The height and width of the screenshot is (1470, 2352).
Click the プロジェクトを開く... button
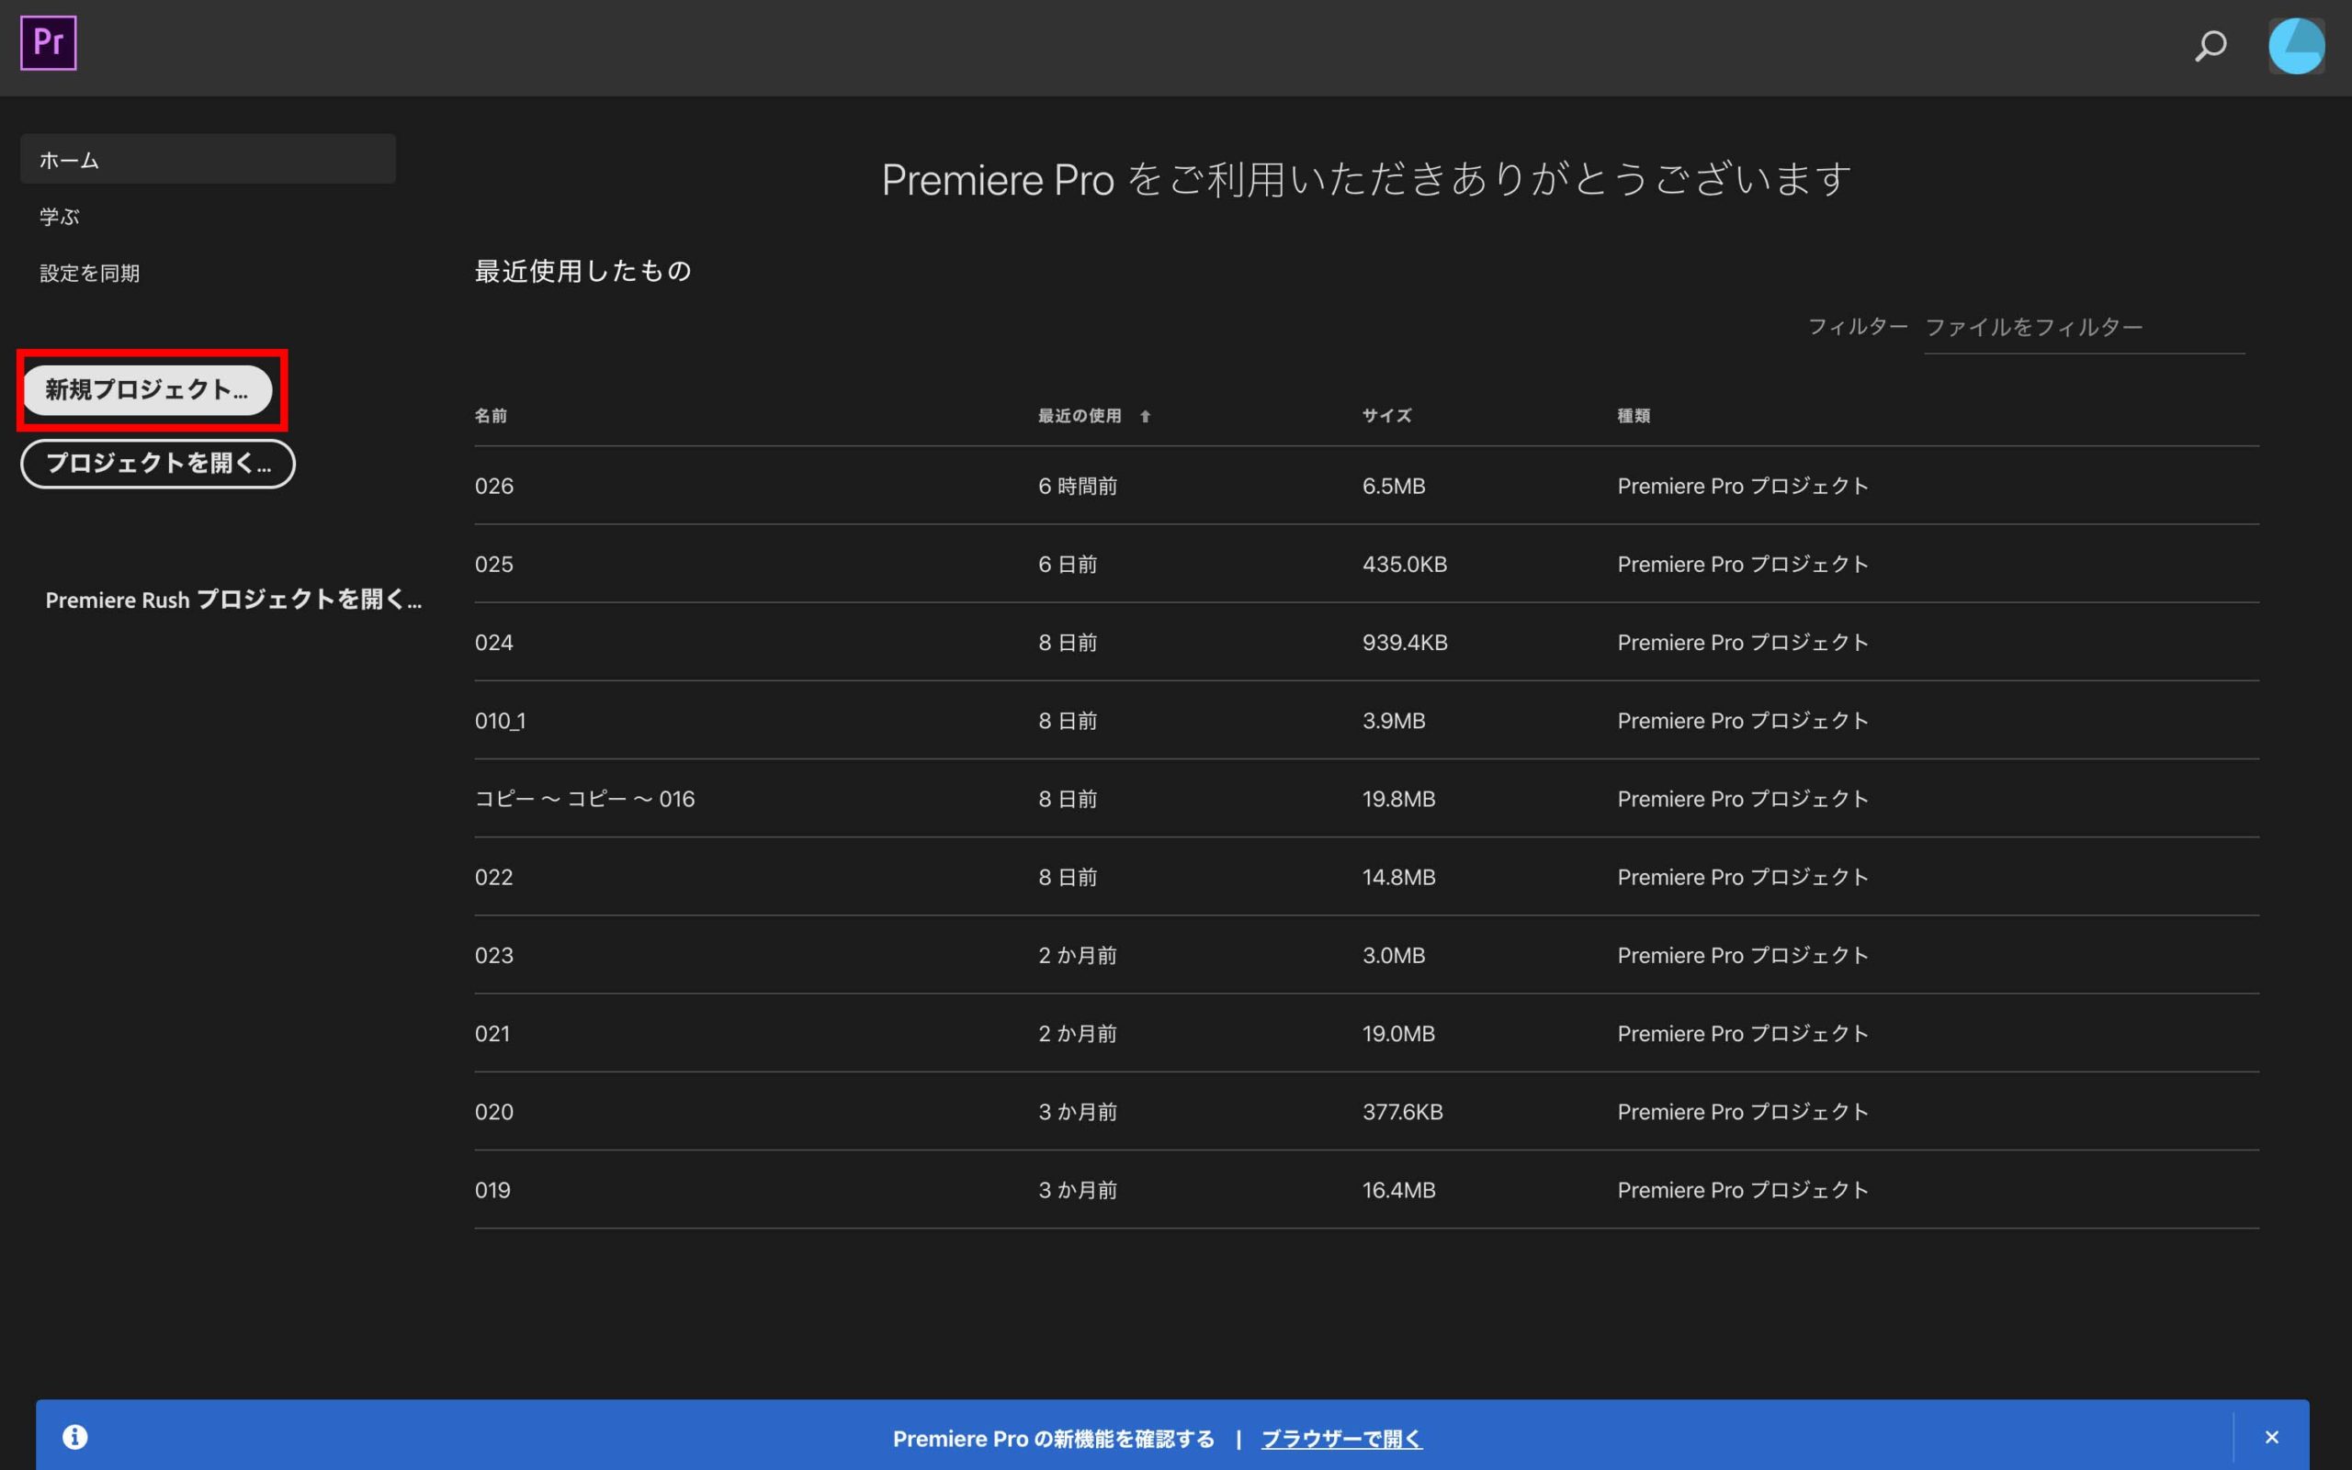click(x=158, y=464)
